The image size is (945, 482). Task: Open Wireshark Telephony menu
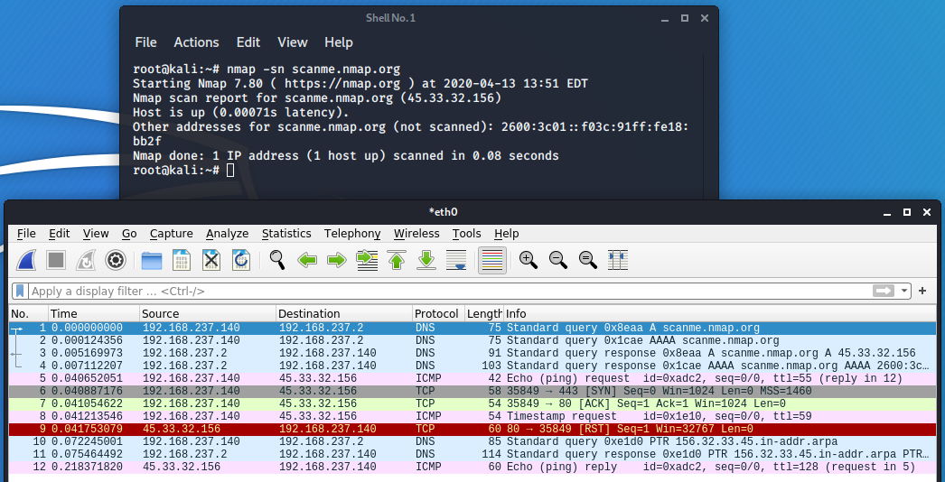[x=352, y=233]
